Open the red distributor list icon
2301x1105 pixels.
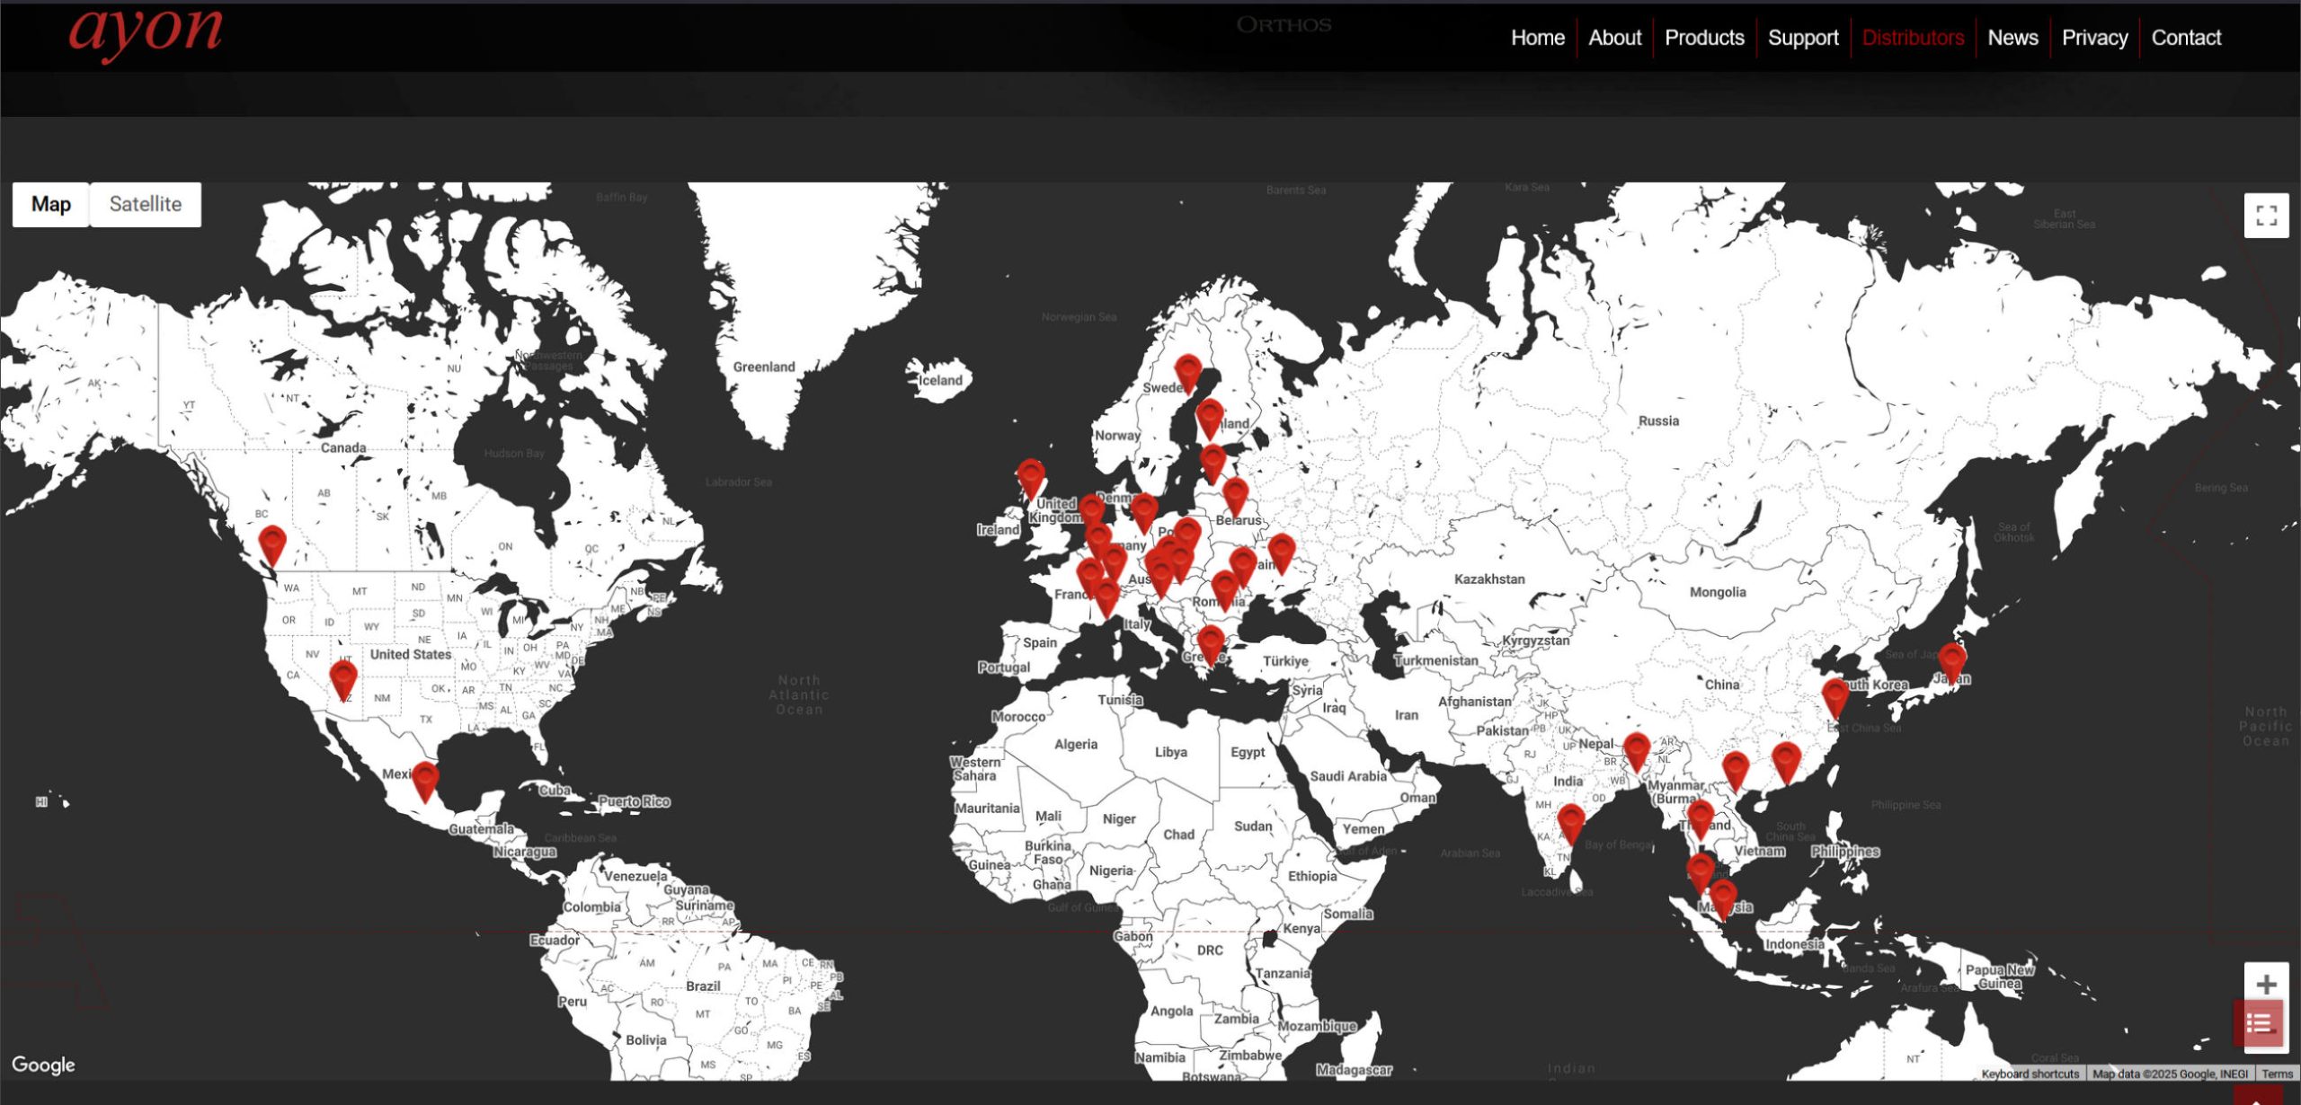2259,1023
